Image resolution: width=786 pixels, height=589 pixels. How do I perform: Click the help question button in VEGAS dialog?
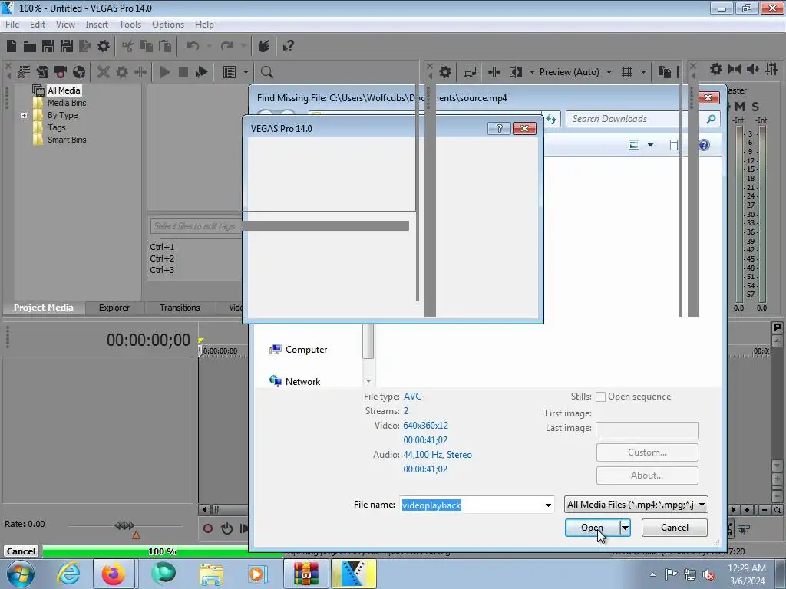click(499, 129)
